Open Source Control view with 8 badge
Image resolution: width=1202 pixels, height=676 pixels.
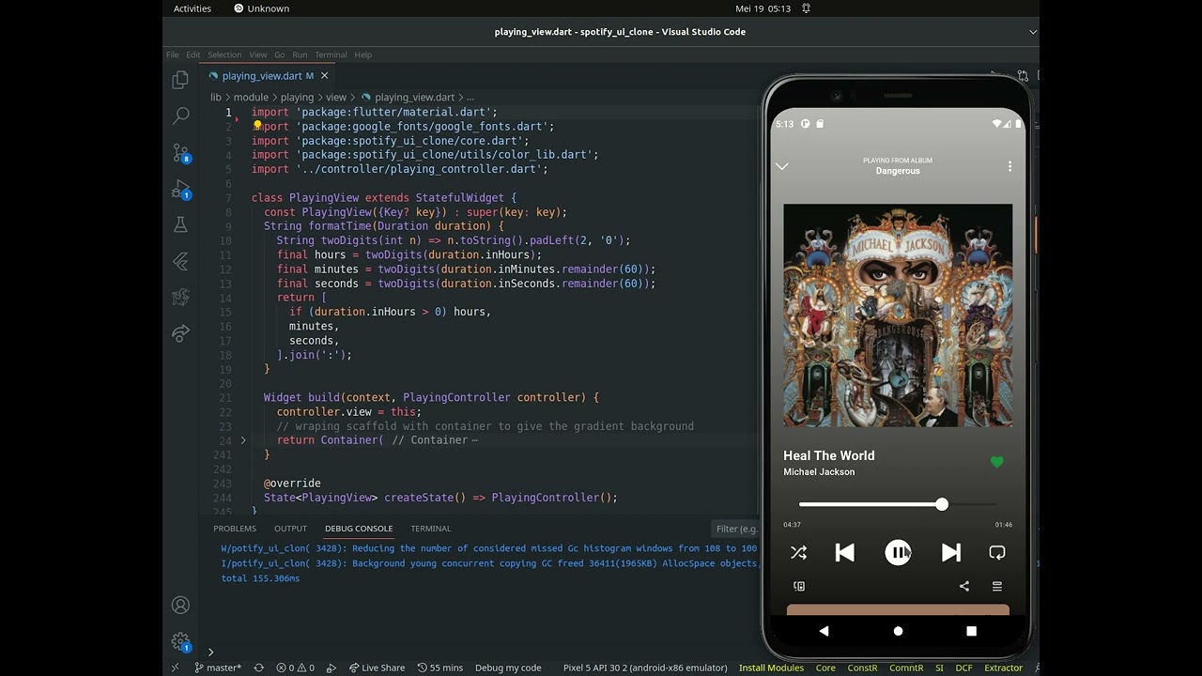pyautogui.click(x=181, y=153)
